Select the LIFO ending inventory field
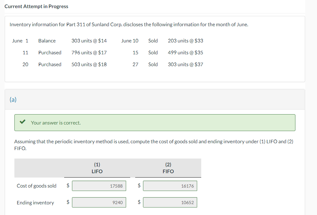The width and height of the screenshot is (317, 215). click(x=99, y=202)
